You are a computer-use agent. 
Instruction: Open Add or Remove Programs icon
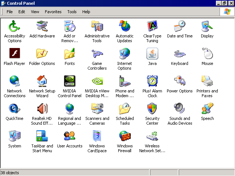[x=69, y=26]
